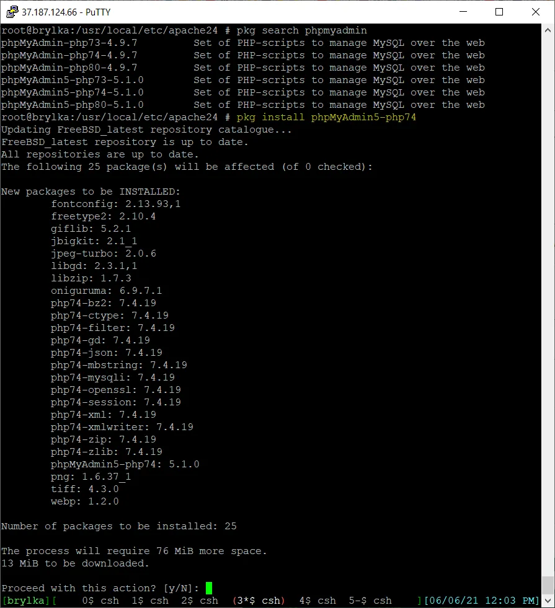
Task: Click the 'phpMyAdmin5-php73-5.1.0' search result
Action: pyautogui.click(x=72, y=80)
